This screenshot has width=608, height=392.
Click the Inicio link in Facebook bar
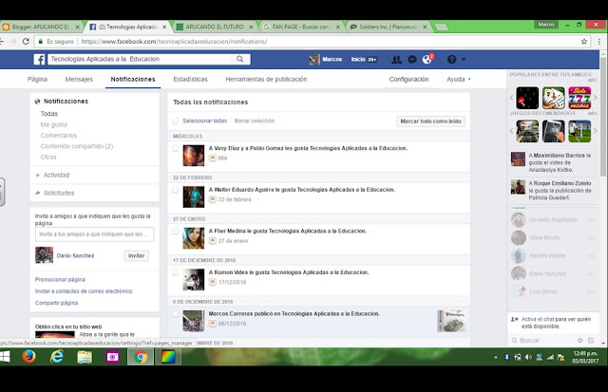click(x=358, y=59)
